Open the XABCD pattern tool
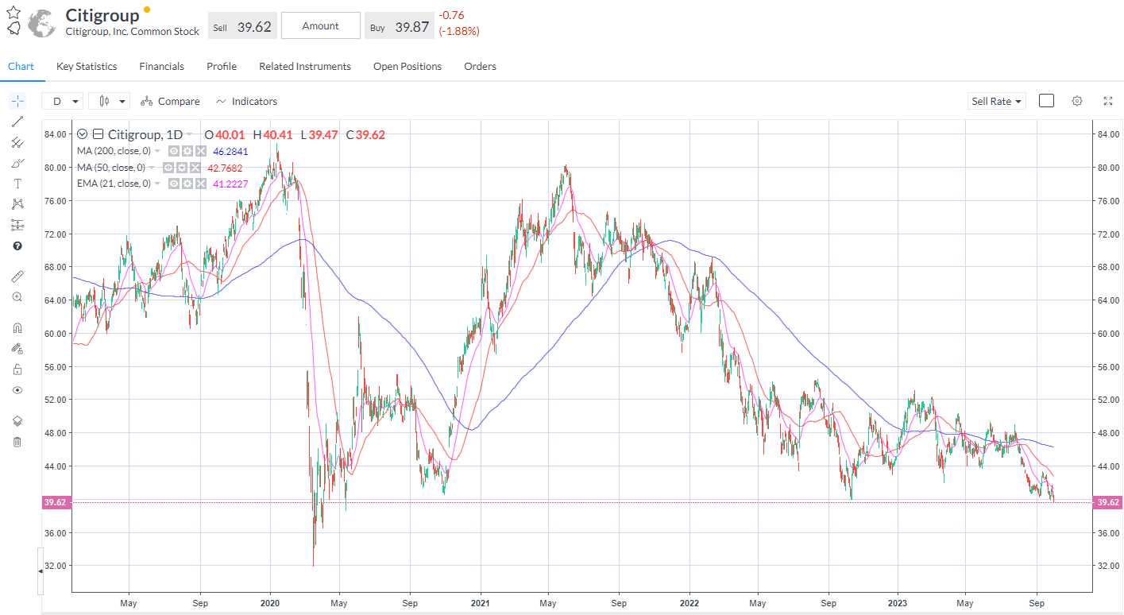 pyautogui.click(x=17, y=203)
